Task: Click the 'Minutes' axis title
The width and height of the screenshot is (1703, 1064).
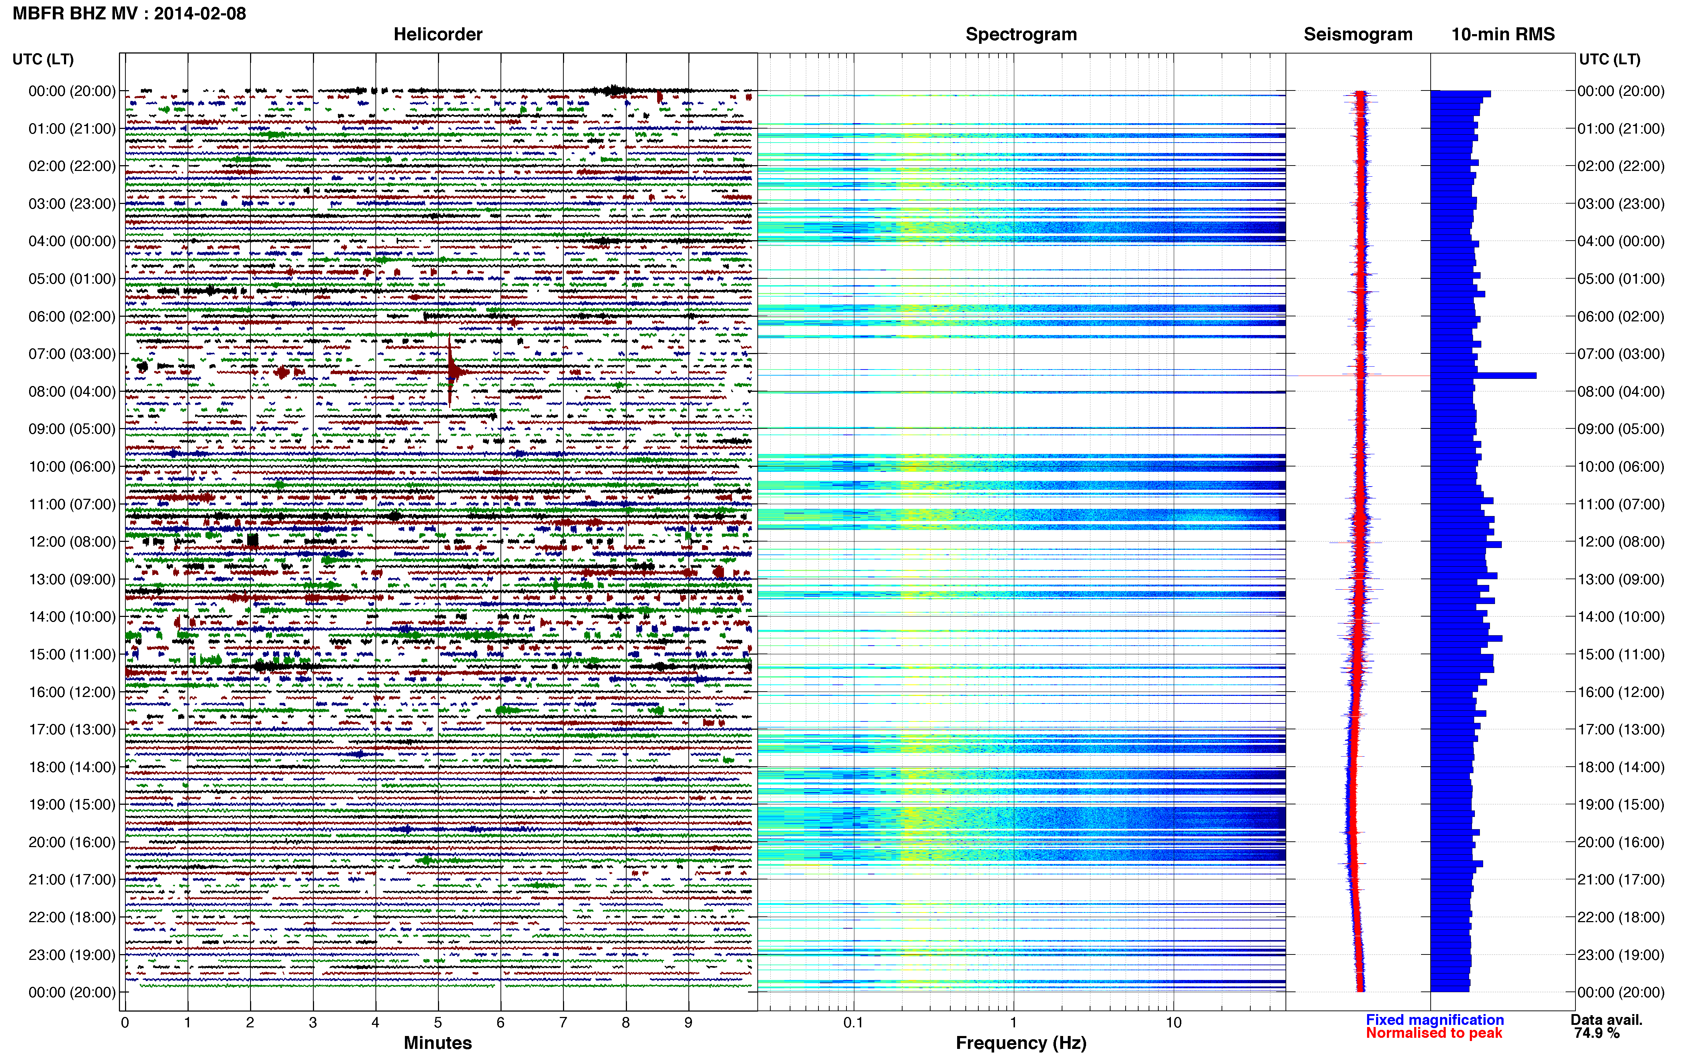Action: (438, 1043)
